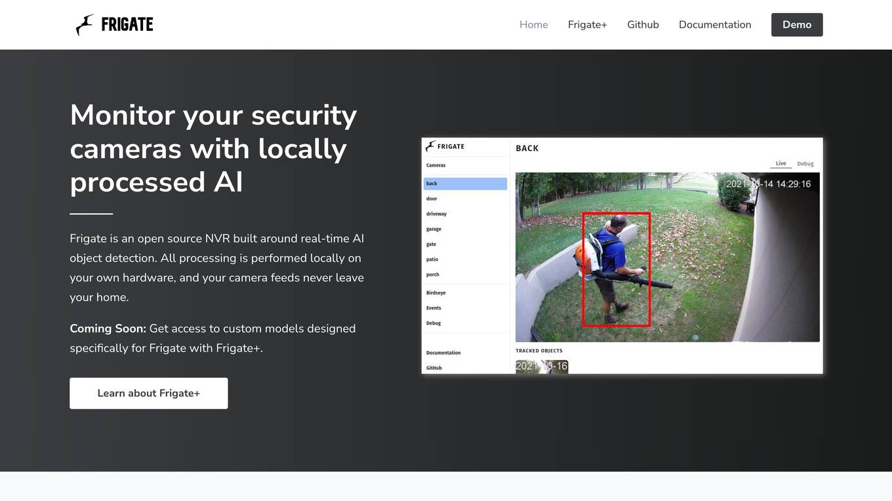Open the Home nav link

click(534, 24)
